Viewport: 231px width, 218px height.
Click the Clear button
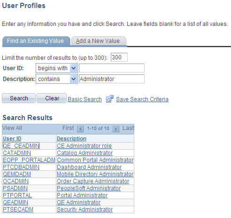click(x=52, y=98)
